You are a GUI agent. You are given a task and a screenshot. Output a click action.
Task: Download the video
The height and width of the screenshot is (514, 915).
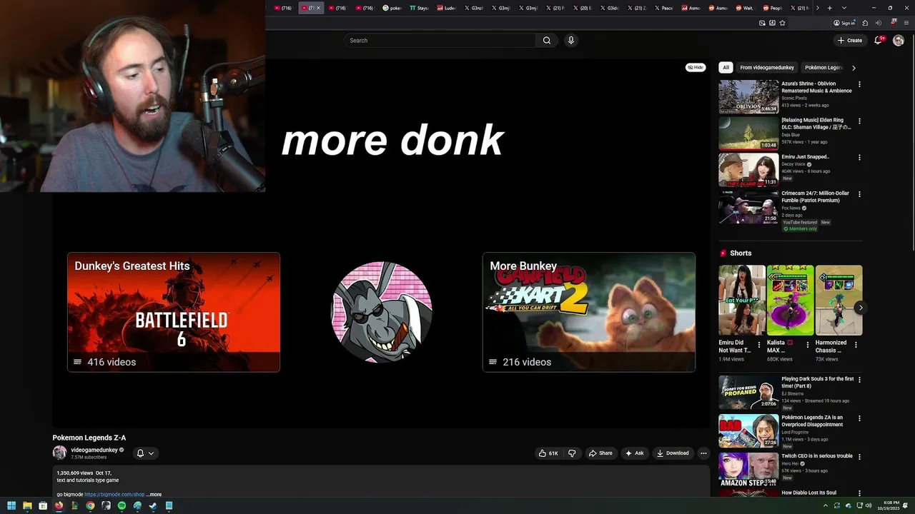point(673,453)
